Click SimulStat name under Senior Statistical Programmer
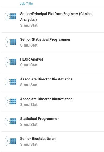Viewport: 104px width, 152px height. coord(29,45)
